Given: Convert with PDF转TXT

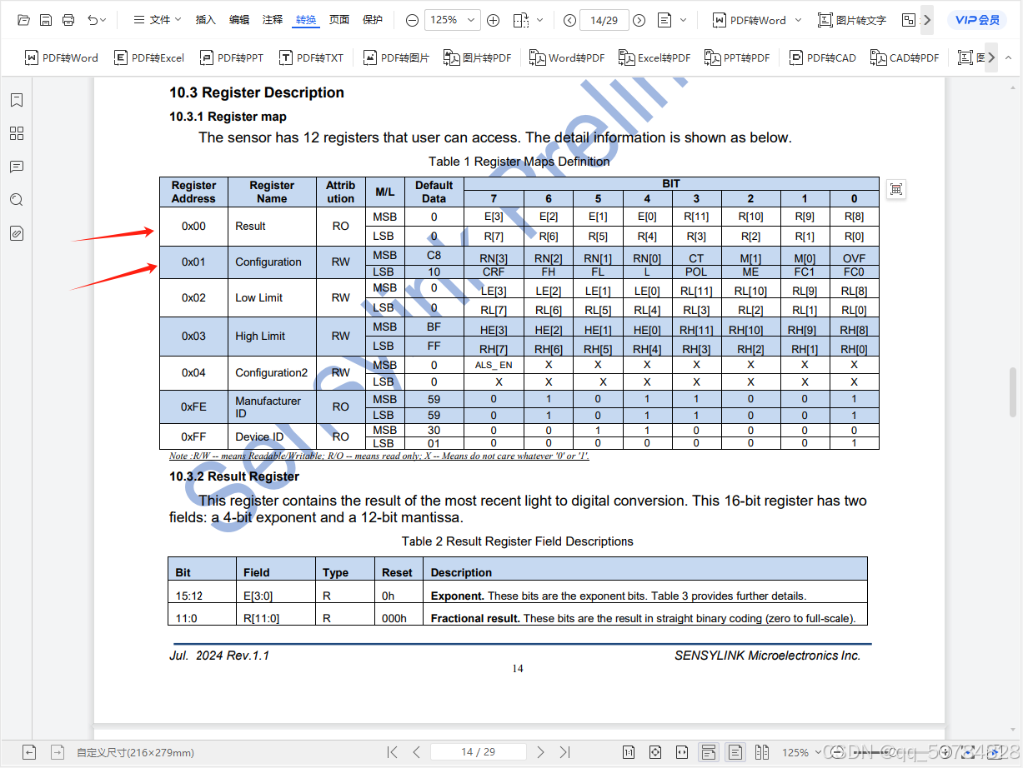Looking at the screenshot, I should pos(311,57).
